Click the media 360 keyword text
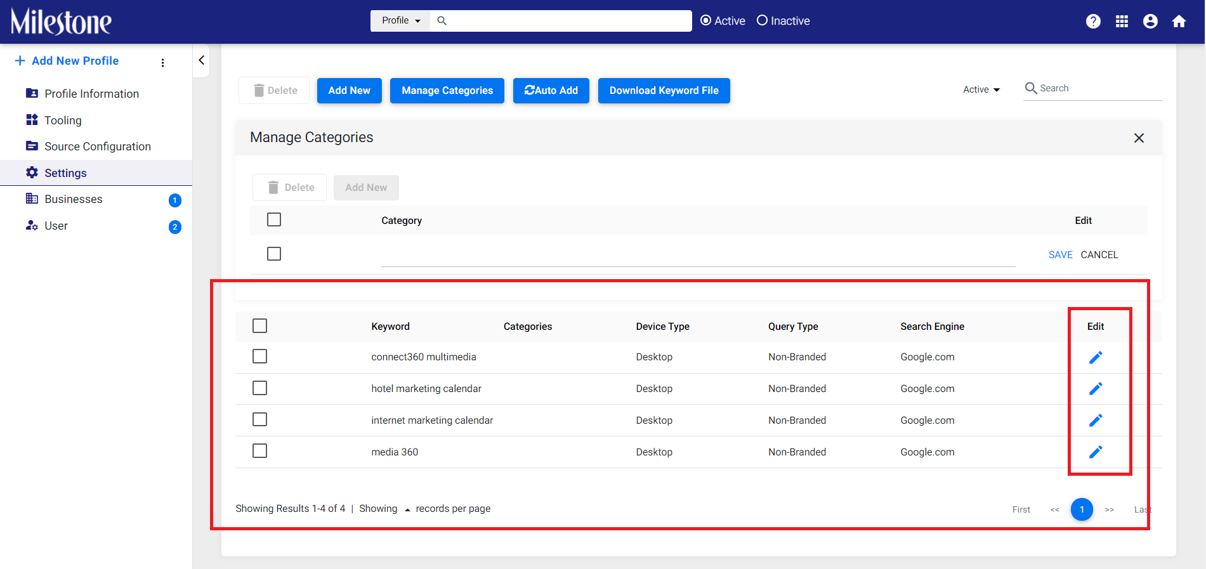The width and height of the screenshot is (1206, 569). (395, 452)
